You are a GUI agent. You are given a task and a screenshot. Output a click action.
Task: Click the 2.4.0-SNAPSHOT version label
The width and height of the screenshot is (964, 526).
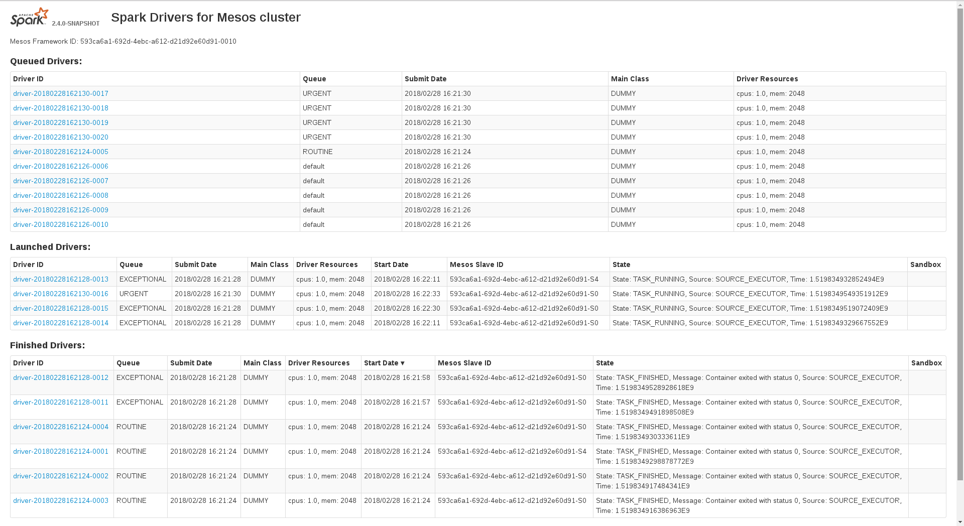coord(76,24)
